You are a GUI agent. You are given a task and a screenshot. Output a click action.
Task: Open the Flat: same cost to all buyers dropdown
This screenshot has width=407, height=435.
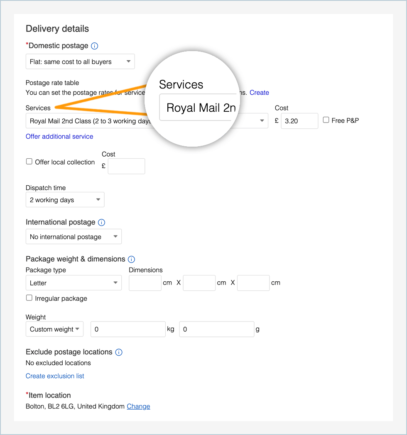tap(80, 62)
